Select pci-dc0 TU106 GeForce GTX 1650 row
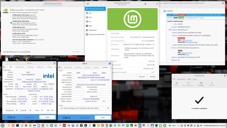Viewport: 227px width, 128px height. click(x=196, y=18)
